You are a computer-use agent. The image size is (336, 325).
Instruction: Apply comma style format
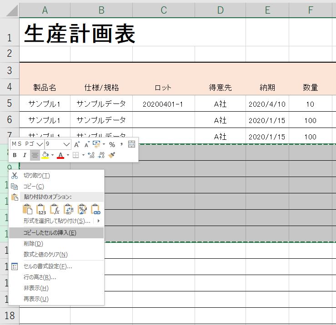click(x=121, y=144)
